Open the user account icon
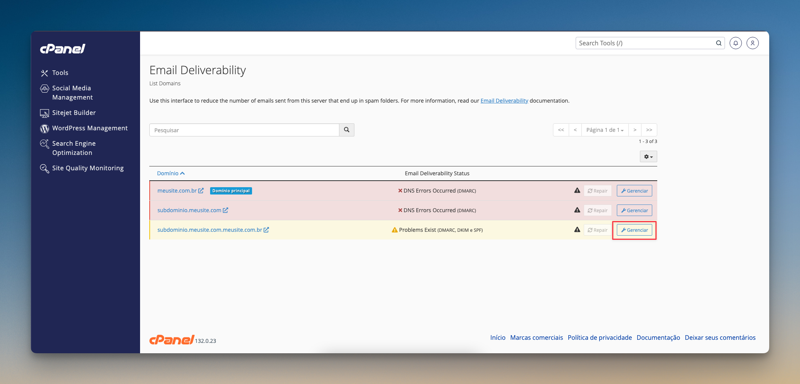Viewport: 800px width, 384px height. pos(752,43)
